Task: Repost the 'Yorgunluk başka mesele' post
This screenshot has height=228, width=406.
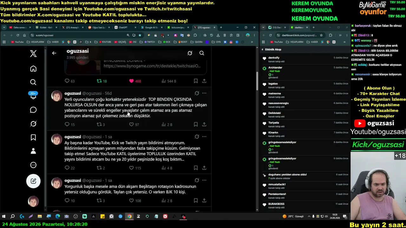Action: (x=101, y=200)
